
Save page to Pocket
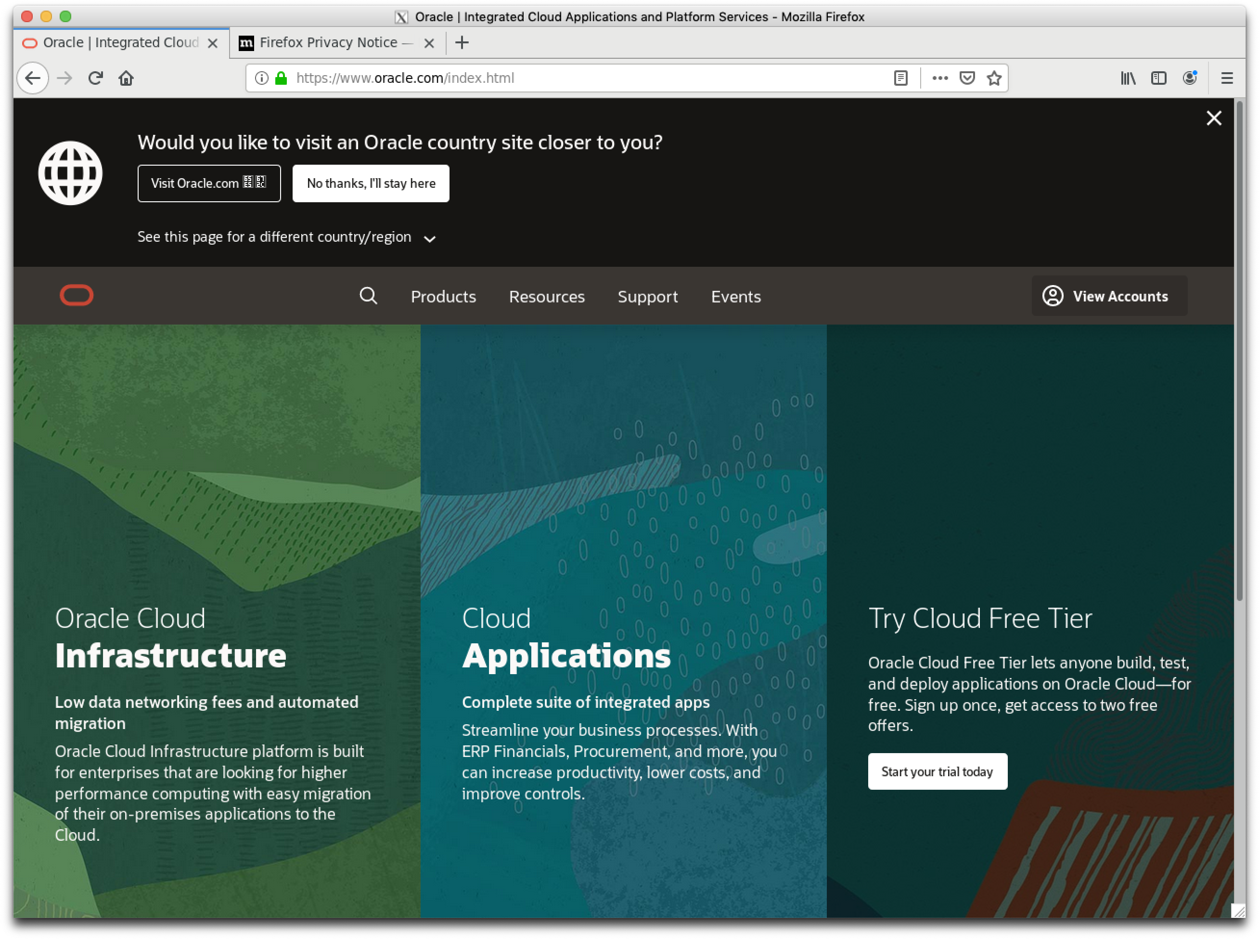click(967, 78)
